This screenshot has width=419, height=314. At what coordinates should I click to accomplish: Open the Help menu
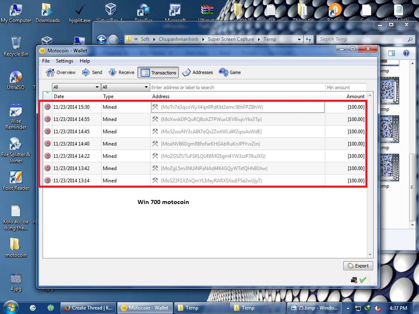tap(85, 61)
